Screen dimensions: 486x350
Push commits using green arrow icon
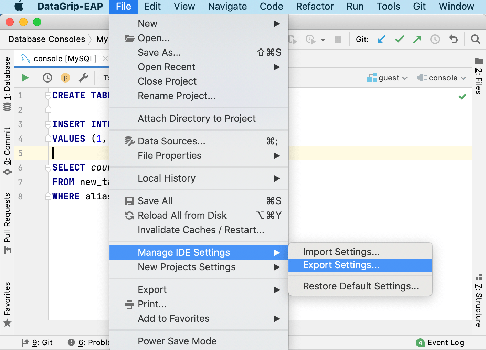[417, 39]
